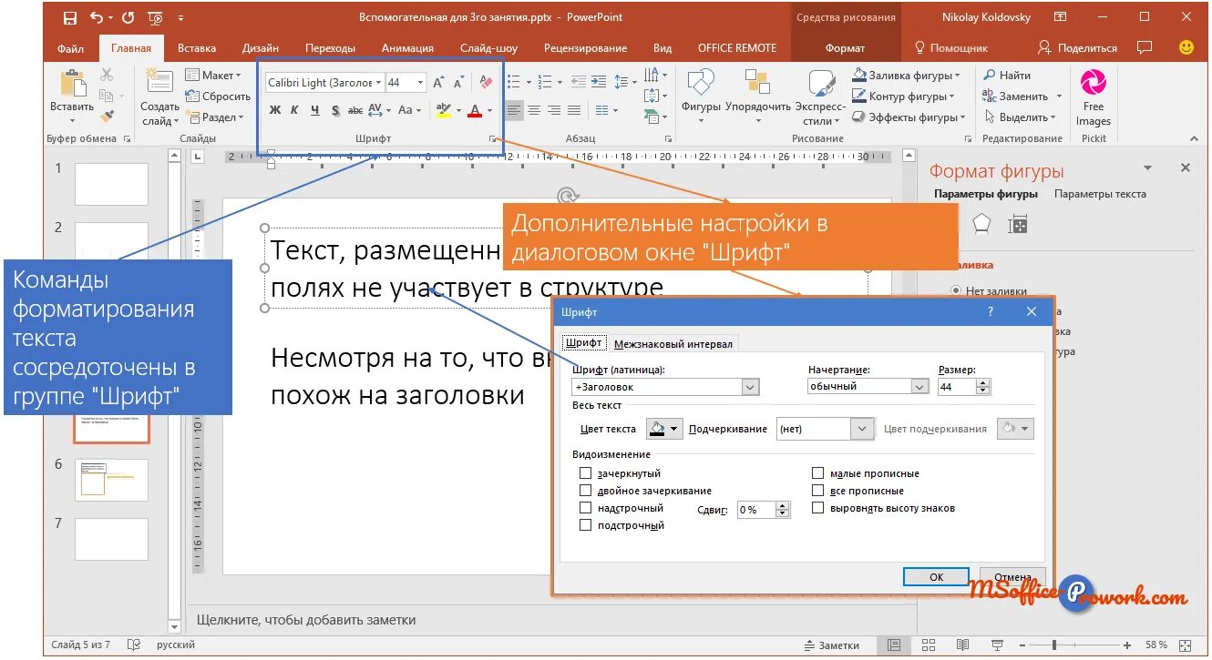Viewport: 1212px width, 660px height.
Task: Open the Цвет текста color swatch in dialog
Action: pos(664,428)
